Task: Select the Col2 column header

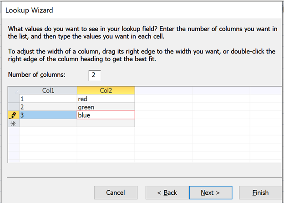Action: point(106,90)
